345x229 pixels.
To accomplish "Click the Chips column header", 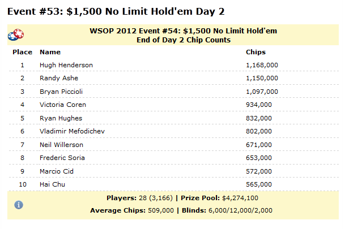I will point(255,52).
